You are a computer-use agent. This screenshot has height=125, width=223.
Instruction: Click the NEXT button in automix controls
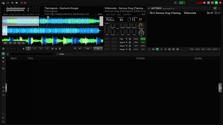point(143,49)
